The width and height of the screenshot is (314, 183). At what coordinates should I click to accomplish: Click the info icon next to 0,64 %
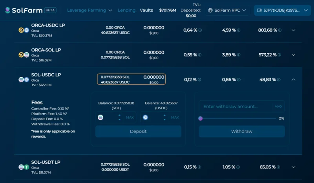(200, 30)
